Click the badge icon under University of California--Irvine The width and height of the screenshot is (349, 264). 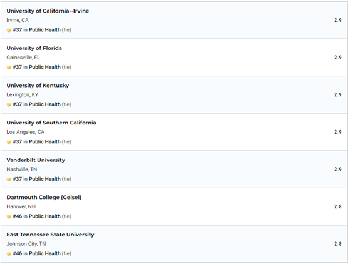pyautogui.click(x=9, y=30)
